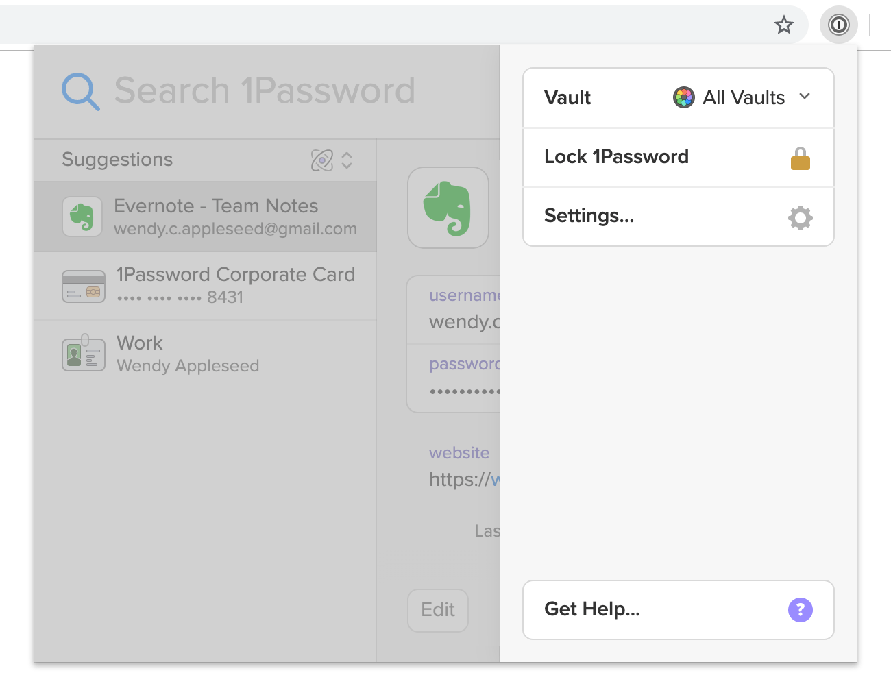
Task: Open the All Vaults dropdown
Action: pyautogui.click(x=743, y=97)
